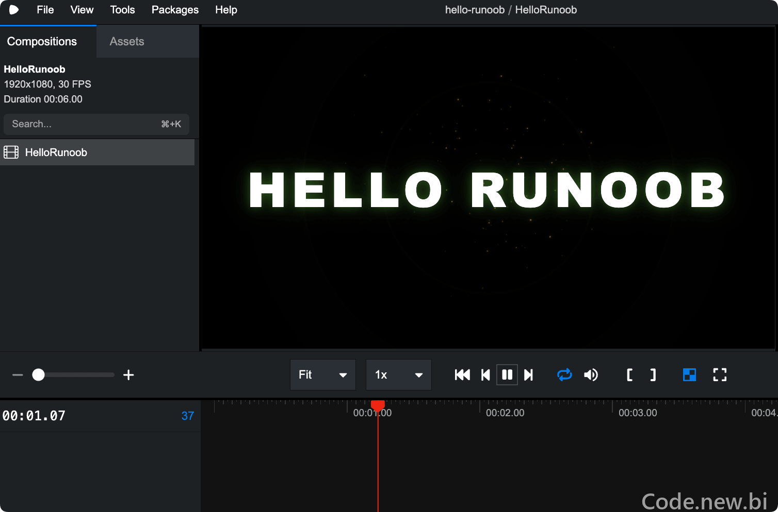This screenshot has width=778, height=512.
Task: Enter fullscreen preview mode
Action: click(x=720, y=374)
